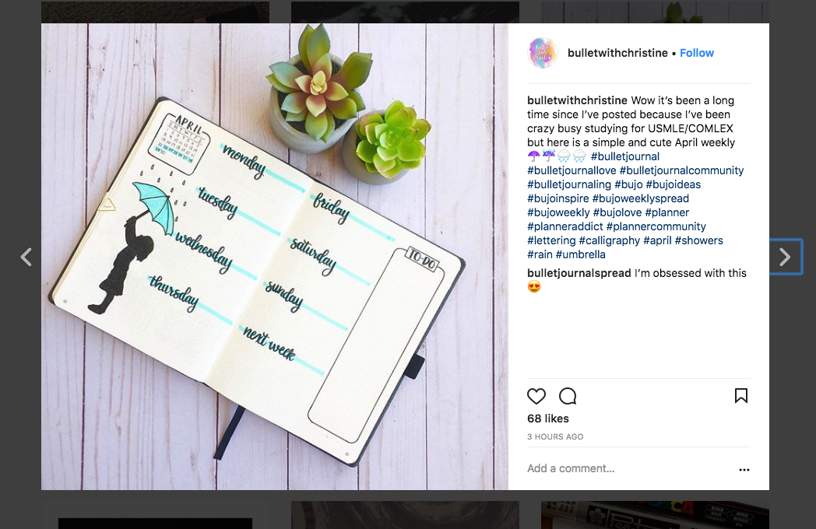The image size is (816, 529).
Task: Open the bulletwithchristine profile avatar
Action: [542, 53]
